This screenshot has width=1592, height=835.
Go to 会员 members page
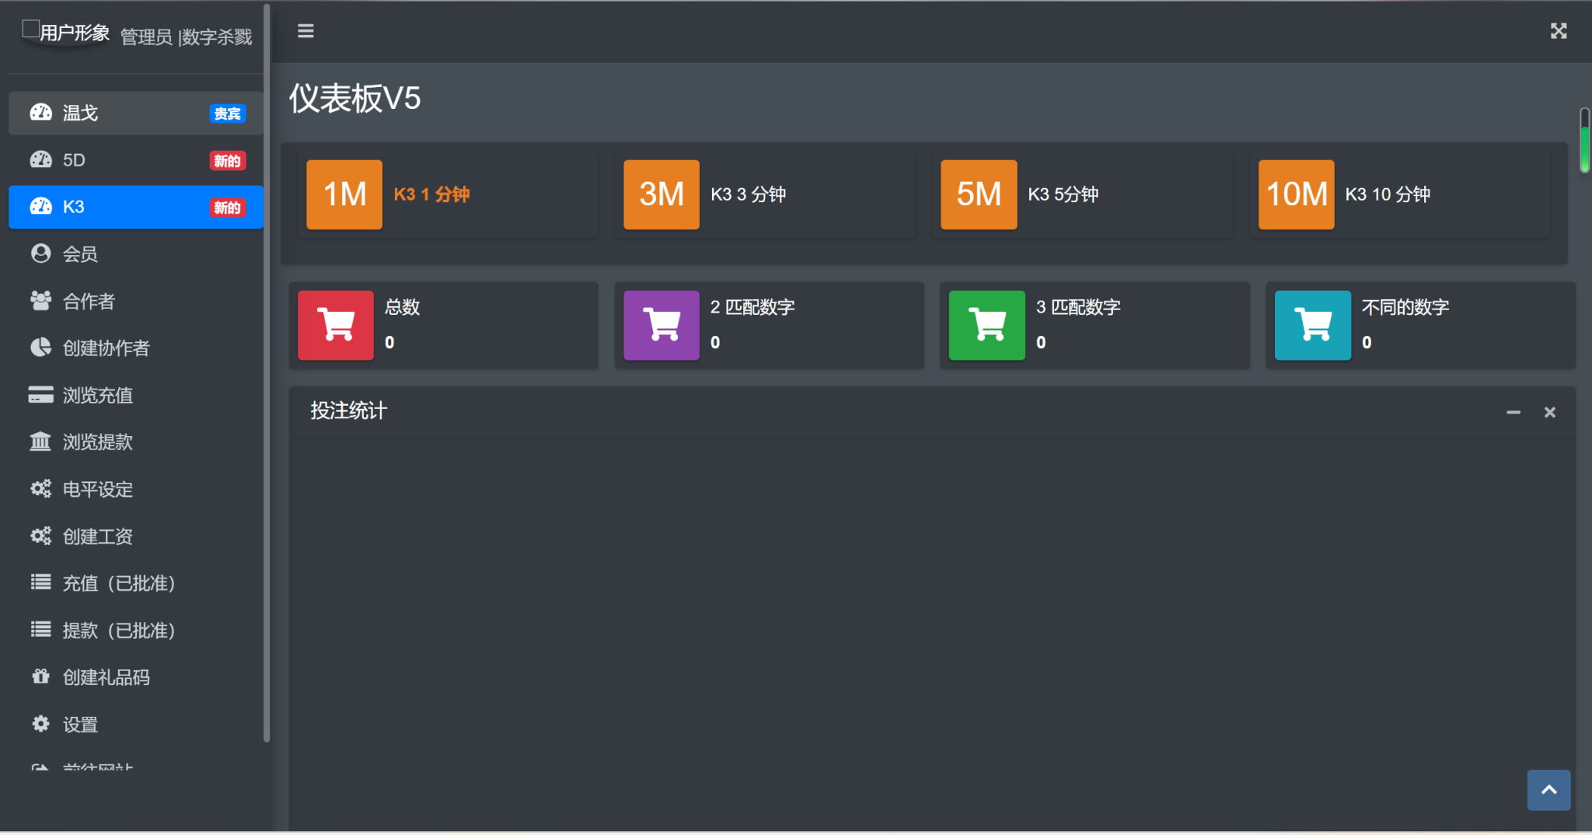tap(80, 254)
